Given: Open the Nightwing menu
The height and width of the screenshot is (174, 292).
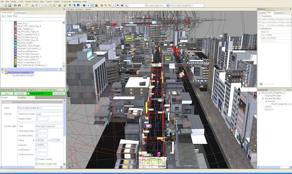Looking at the screenshot, I should [x=76, y=2].
